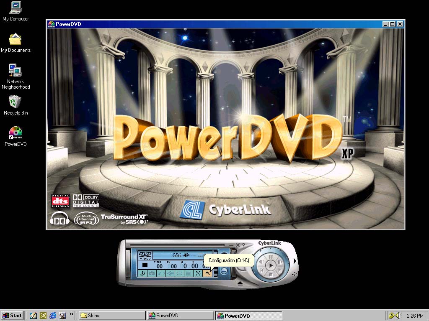Jump to the previous chapter on the wheel
Viewport: 429px width, 321px height.
pos(262,270)
